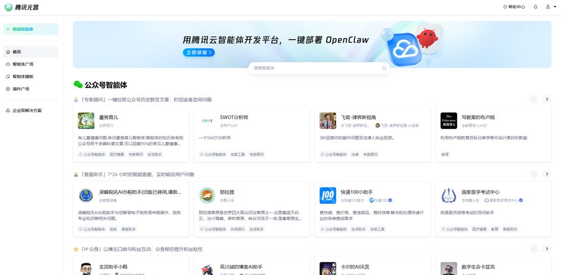Screen dimensions: 561x275
Task: Open the 卡尔的AI沃茨 avatar
Action: [328, 269]
